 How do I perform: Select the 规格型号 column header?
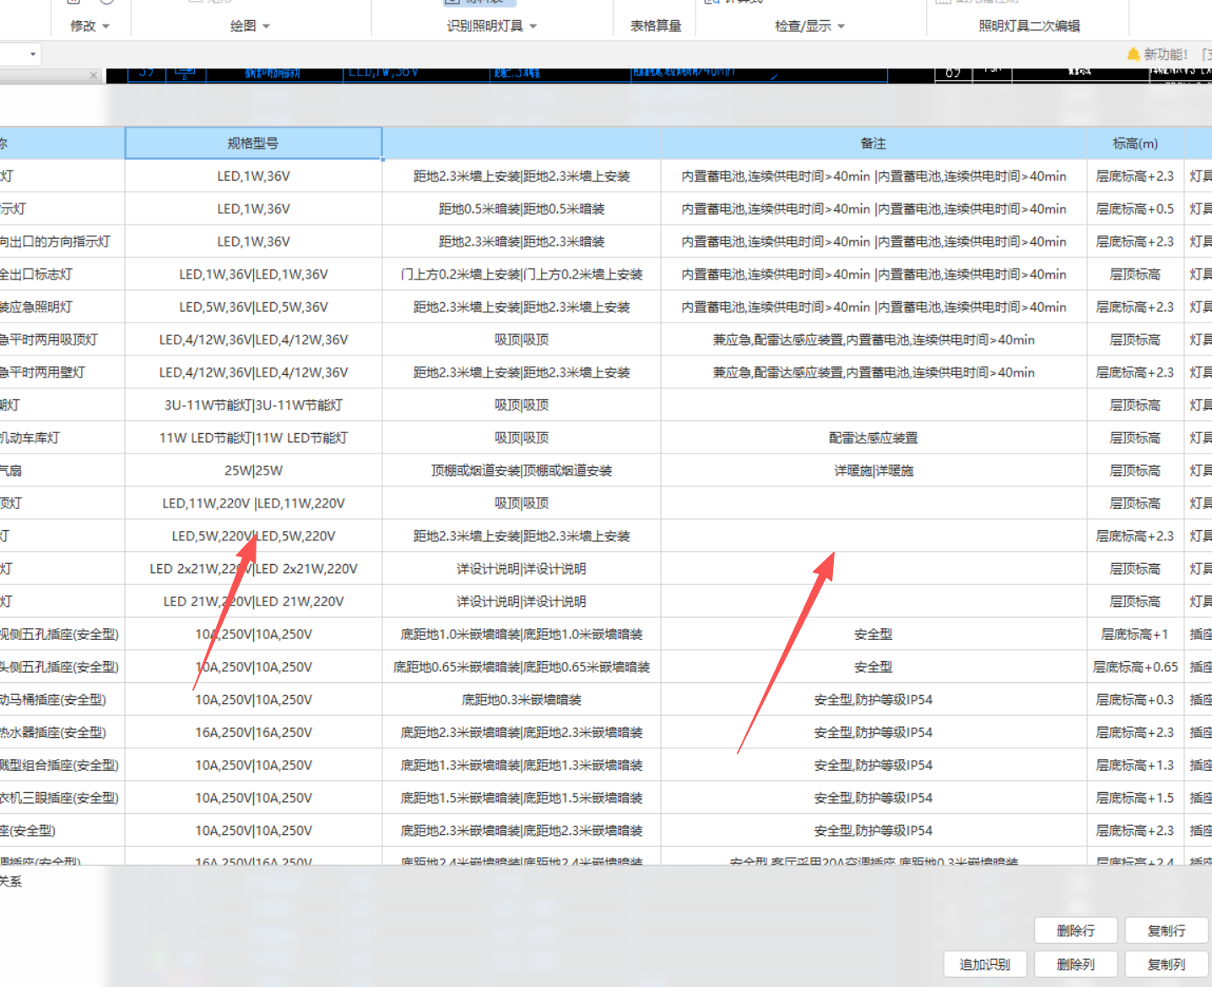tap(253, 144)
